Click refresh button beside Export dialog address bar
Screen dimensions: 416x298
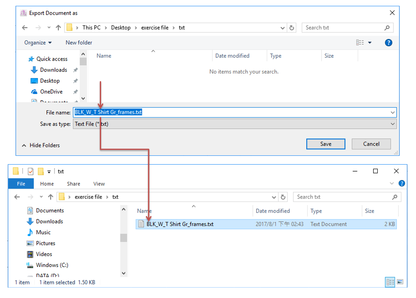[292, 28]
